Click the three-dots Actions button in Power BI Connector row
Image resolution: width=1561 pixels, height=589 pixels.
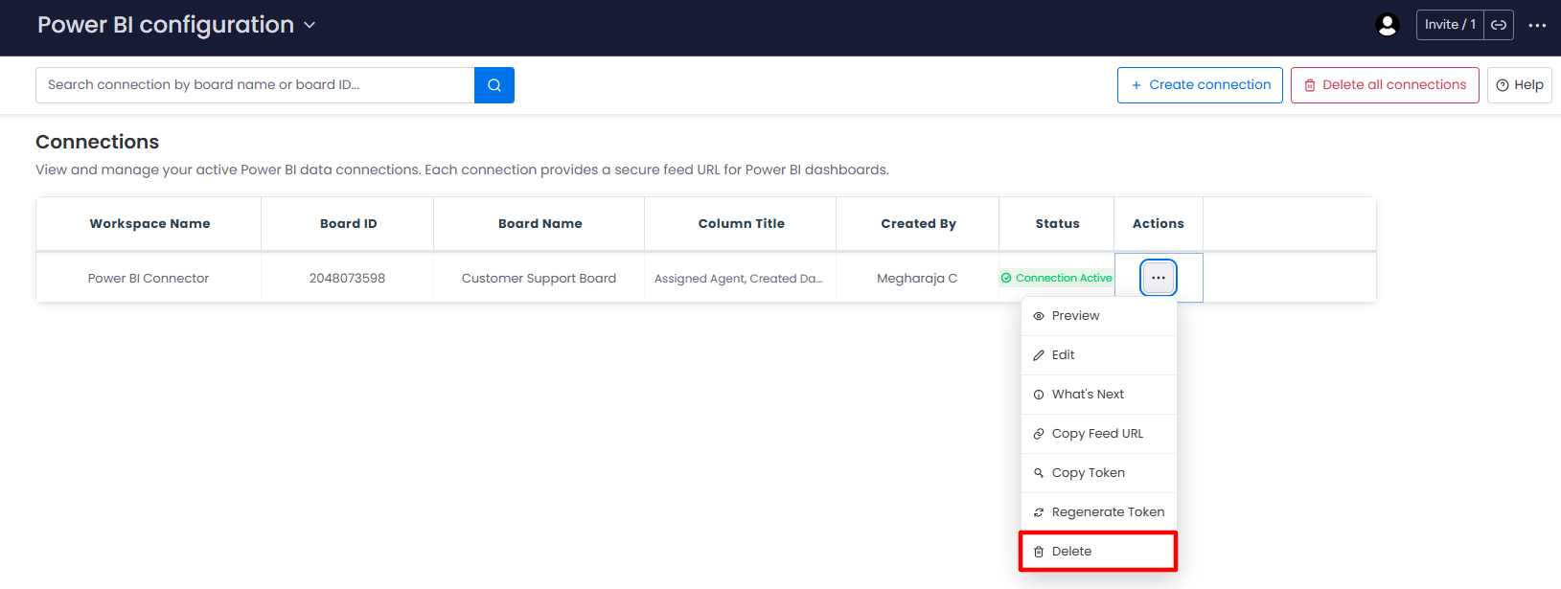(x=1158, y=278)
